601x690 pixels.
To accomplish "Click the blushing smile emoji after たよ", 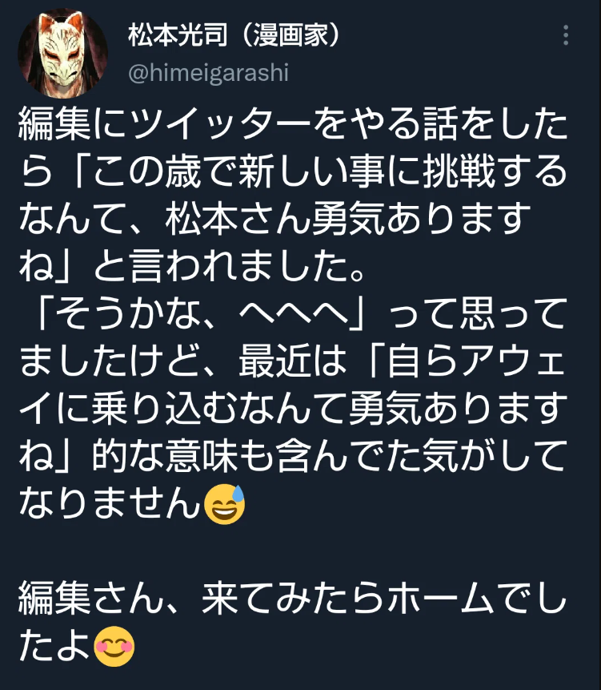I will 114,646.
